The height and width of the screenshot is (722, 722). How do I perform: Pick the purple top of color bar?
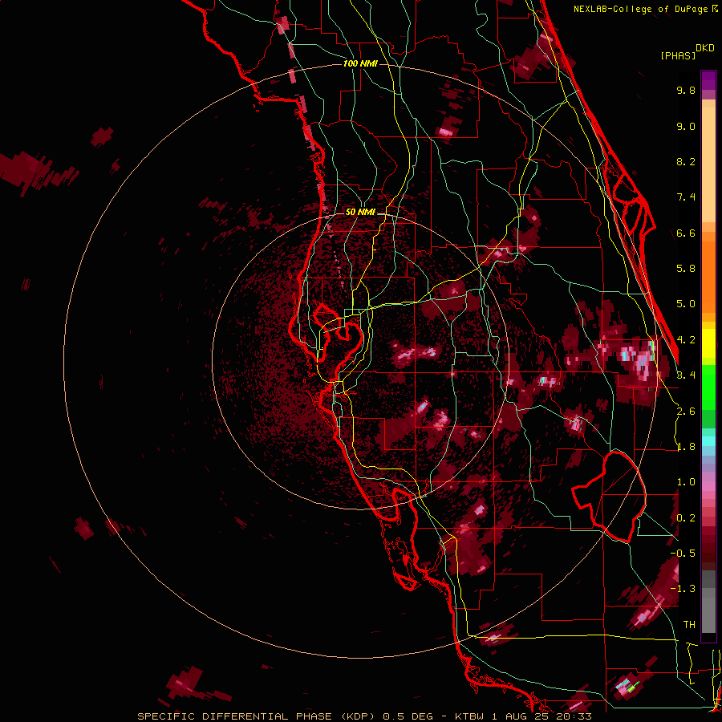coord(708,80)
